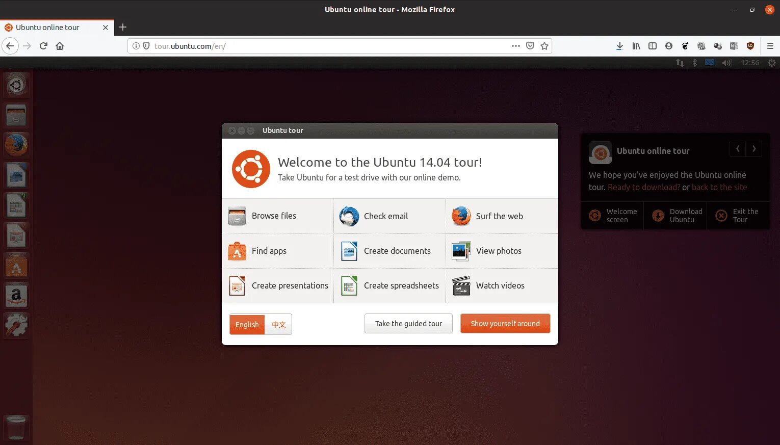Open the Trash in the dock
This screenshot has width=780, height=445.
coord(16,427)
